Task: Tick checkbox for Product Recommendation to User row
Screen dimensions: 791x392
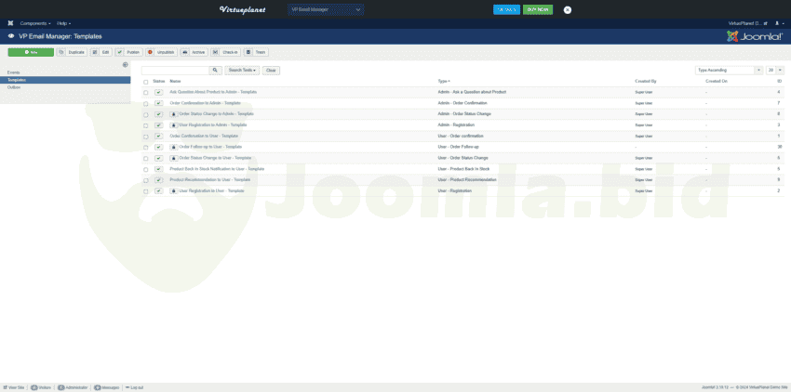Action: [x=146, y=180]
